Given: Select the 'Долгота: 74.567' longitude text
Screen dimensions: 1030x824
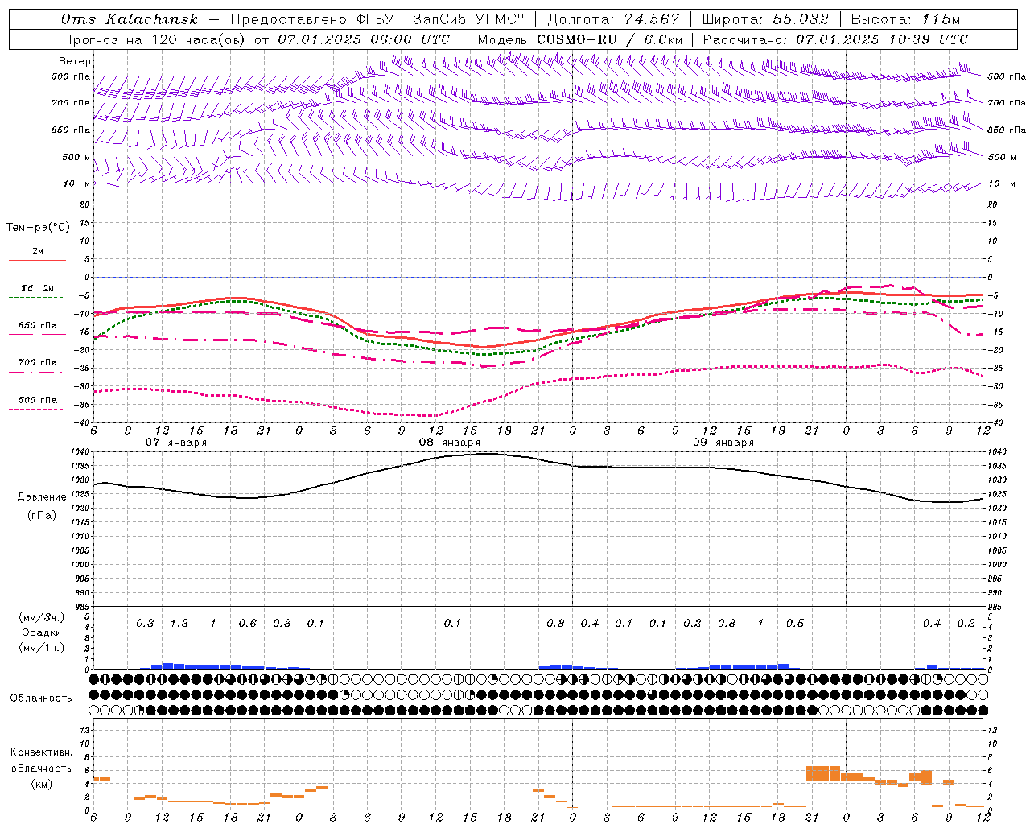Looking at the screenshot, I should [x=613, y=19].
